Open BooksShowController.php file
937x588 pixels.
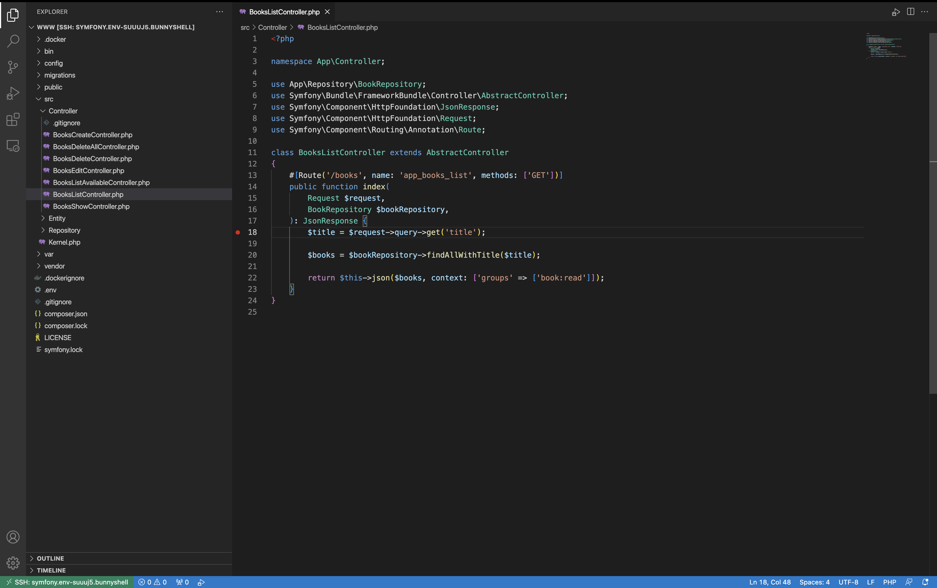tap(129, 206)
